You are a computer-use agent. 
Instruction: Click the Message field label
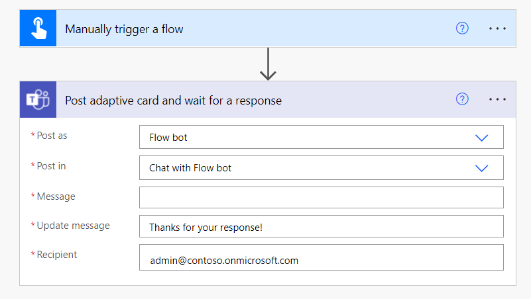pyautogui.click(x=56, y=196)
